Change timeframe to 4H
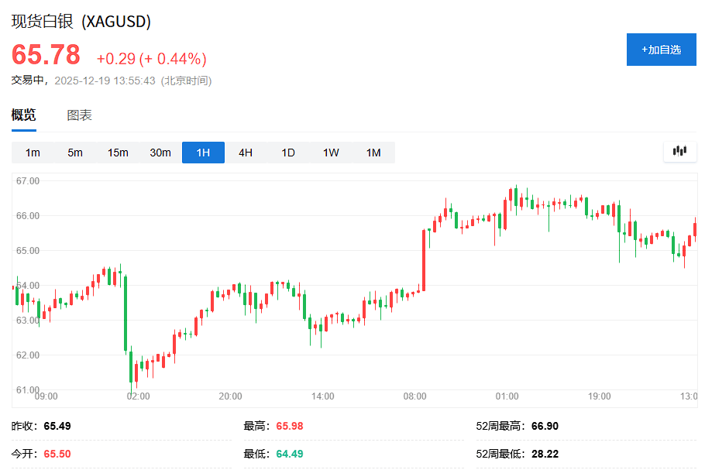This screenshot has height=470, width=705. click(246, 153)
